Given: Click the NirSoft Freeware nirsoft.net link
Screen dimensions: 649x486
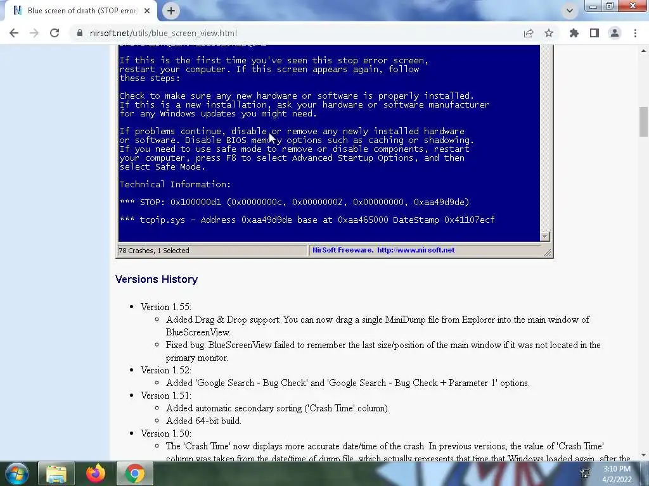Looking at the screenshot, I should tap(383, 250).
